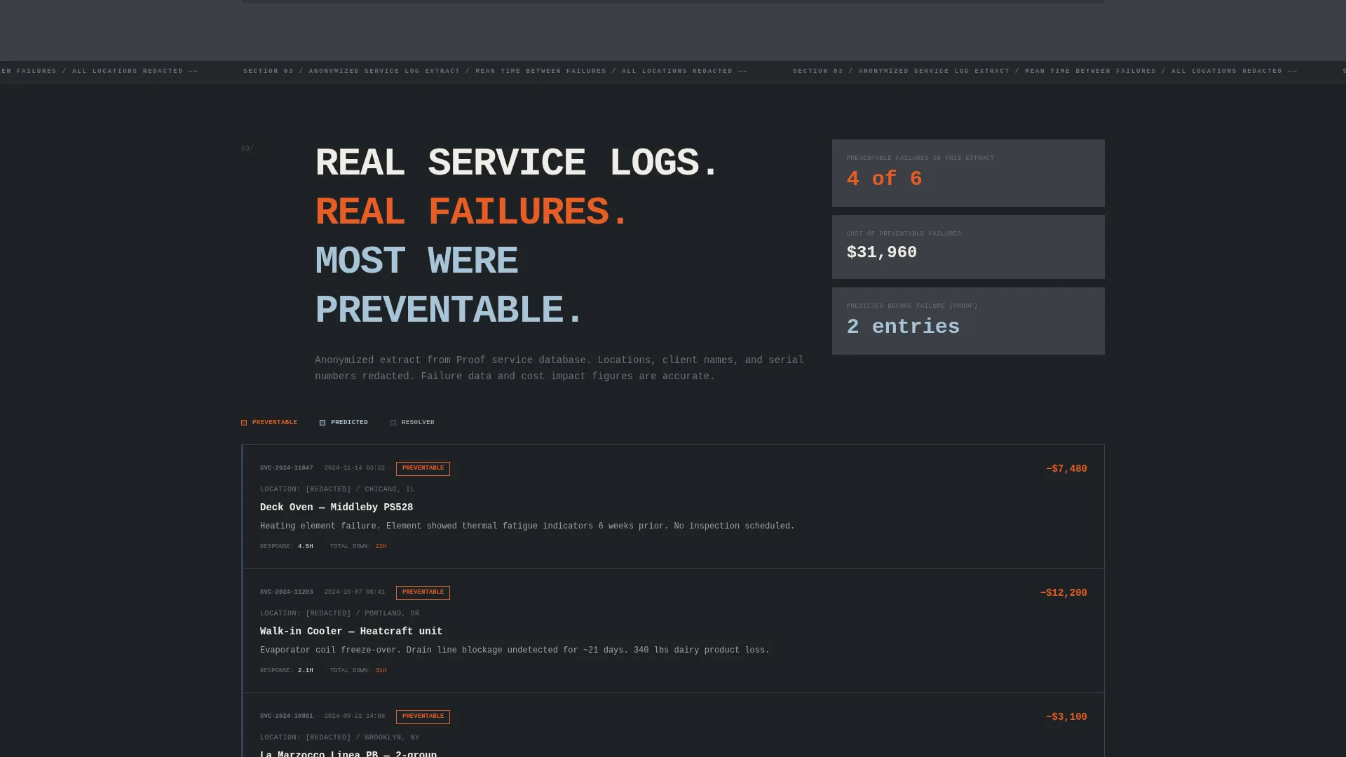Click the −$7,480 cost figure
This screenshot has height=757, width=1346.
(1066, 469)
